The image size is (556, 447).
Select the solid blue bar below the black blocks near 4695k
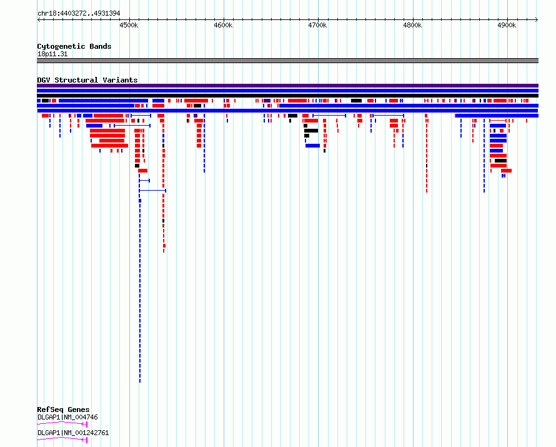312,146
